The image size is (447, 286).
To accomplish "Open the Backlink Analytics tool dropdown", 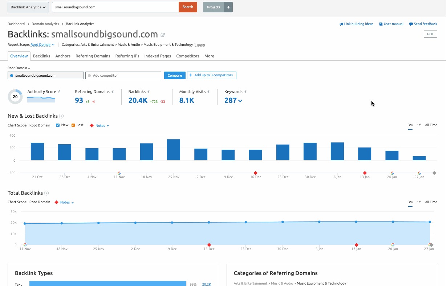I will point(28,7).
